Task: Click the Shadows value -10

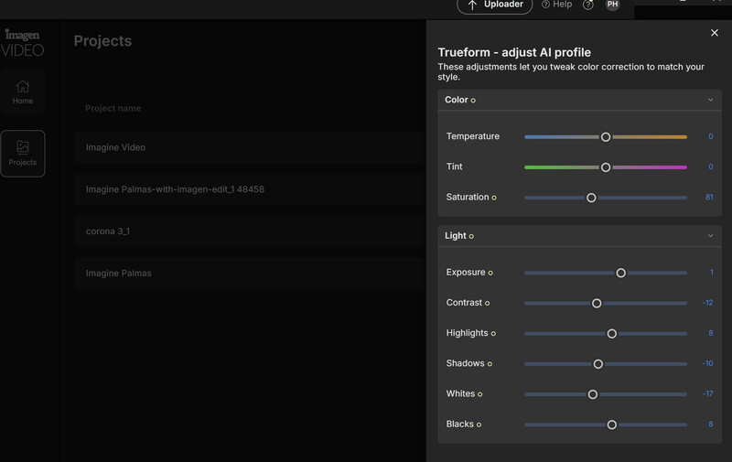Action: tap(707, 363)
